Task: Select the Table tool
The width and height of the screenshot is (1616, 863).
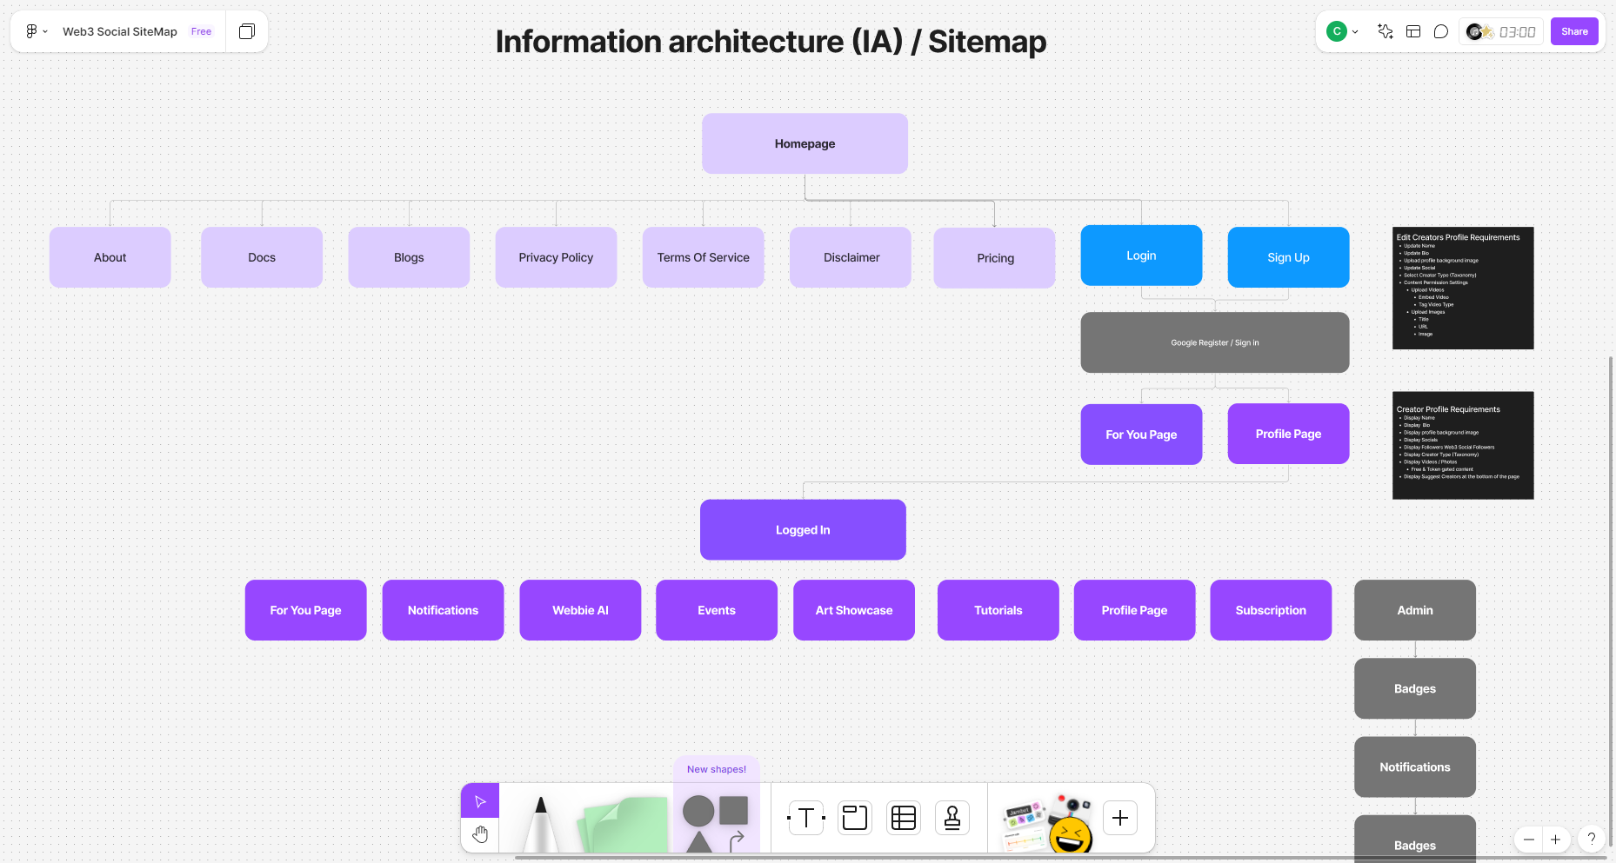Action: pyautogui.click(x=904, y=818)
